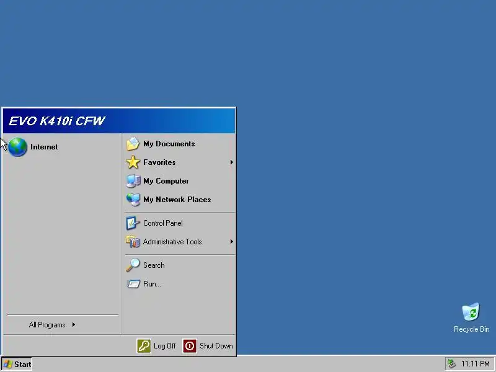
Task: Select the My Network Places label
Action: [177, 200]
